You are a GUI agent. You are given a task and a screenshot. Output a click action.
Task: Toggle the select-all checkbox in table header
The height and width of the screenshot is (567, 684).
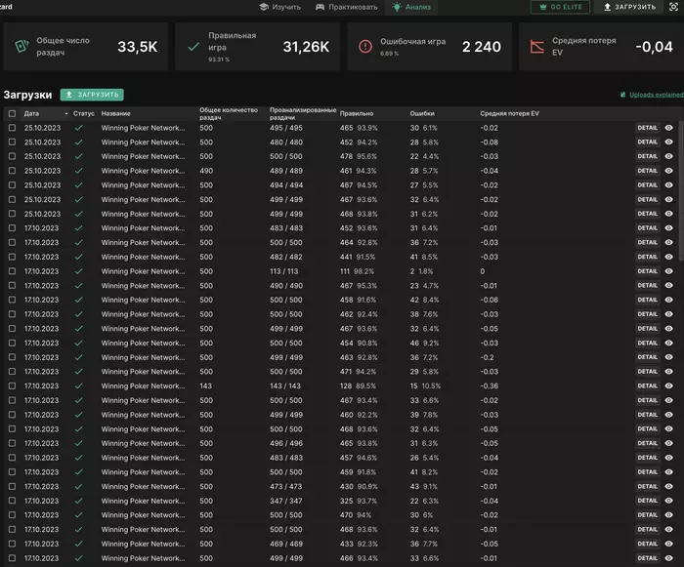12,113
